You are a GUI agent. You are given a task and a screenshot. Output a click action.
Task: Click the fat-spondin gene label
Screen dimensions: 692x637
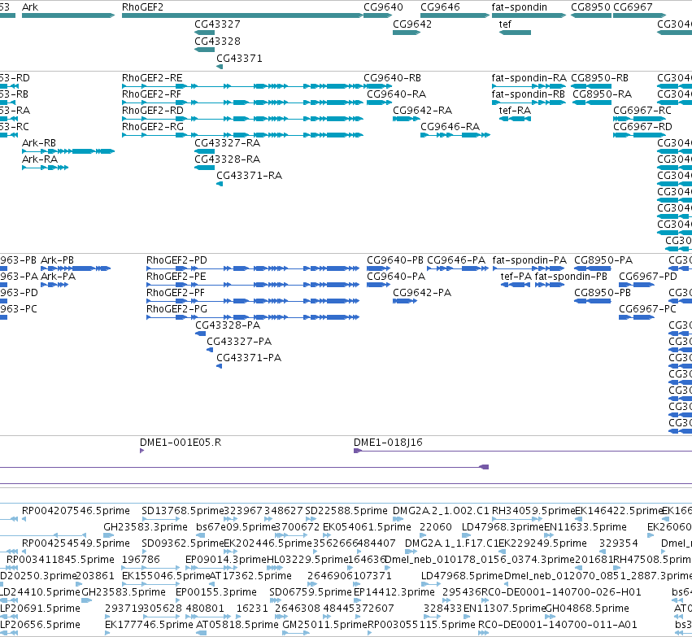coord(520,7)
